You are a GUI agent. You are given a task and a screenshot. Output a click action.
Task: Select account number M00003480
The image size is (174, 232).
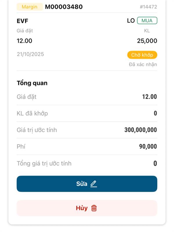click(64, 7)
